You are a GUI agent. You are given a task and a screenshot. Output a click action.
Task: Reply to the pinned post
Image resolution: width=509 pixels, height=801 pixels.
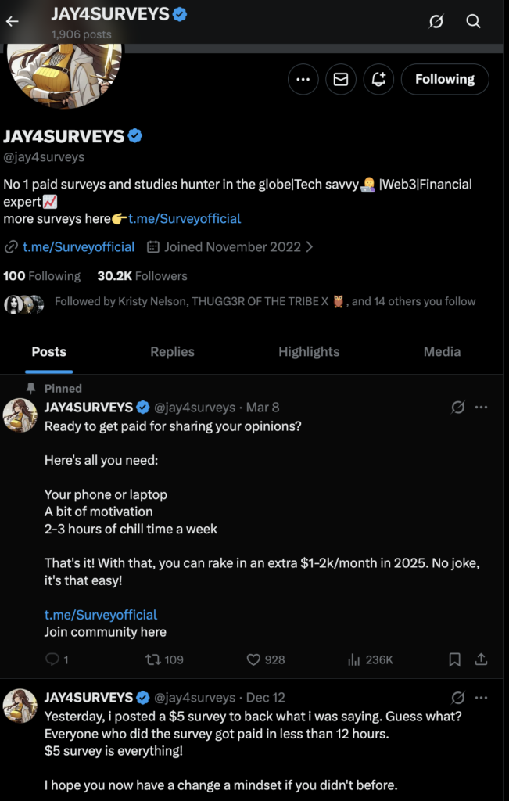53,659
